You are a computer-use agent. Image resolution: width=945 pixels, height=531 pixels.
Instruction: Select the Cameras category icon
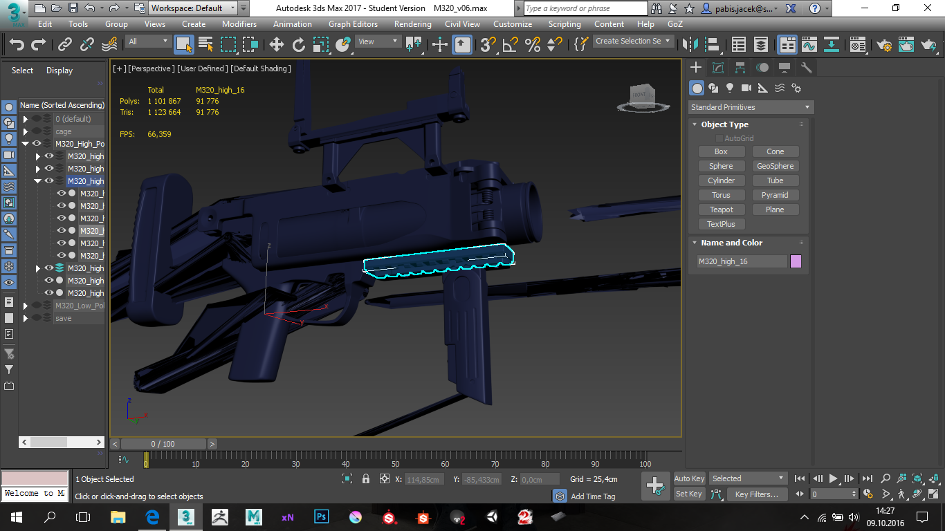coord(746,88)
